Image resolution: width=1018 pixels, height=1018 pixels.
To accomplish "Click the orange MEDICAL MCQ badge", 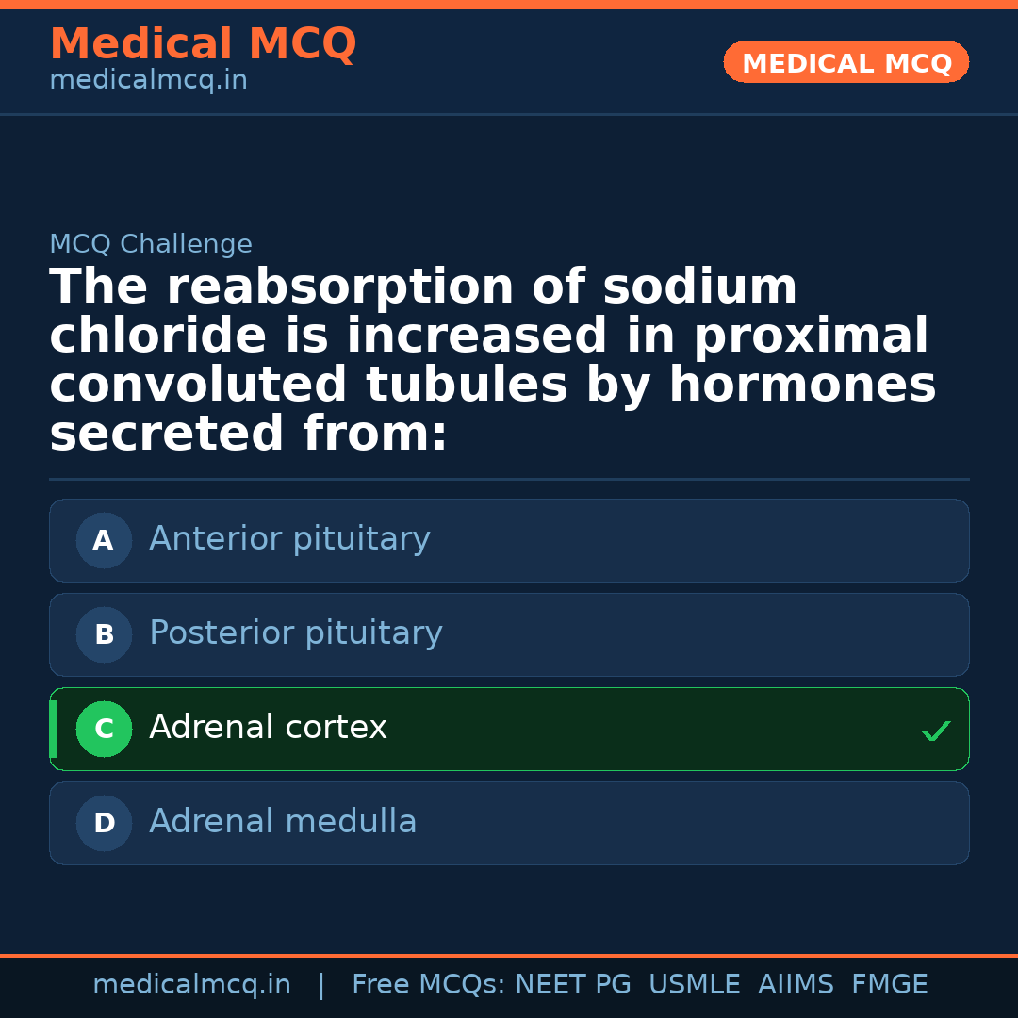I will 846,62.
